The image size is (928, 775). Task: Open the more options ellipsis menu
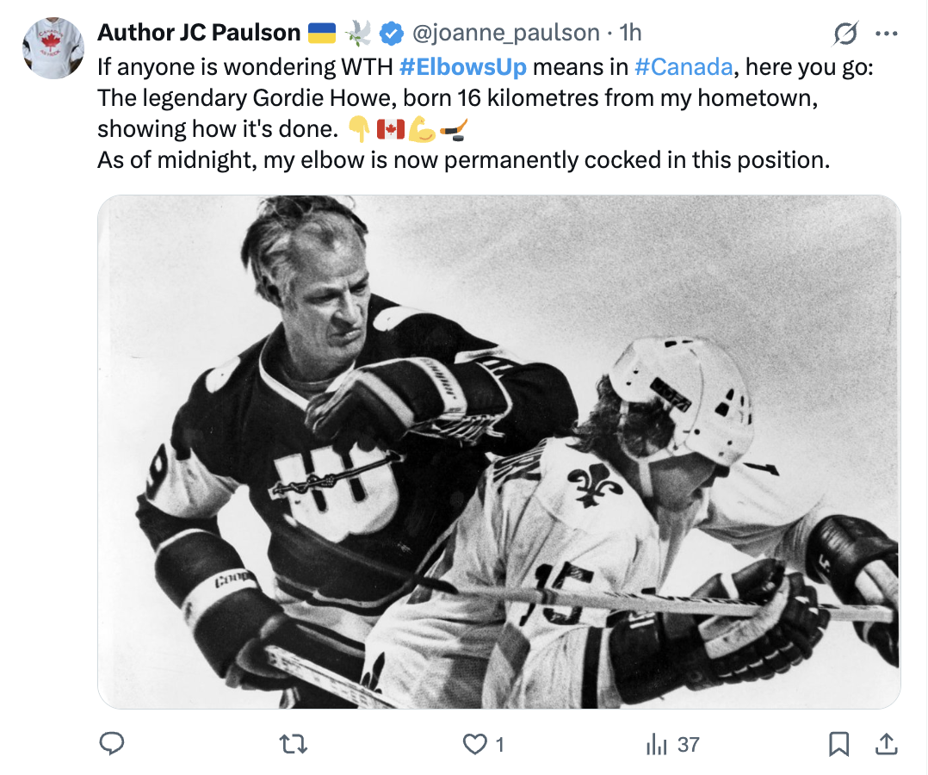(886, 34)
